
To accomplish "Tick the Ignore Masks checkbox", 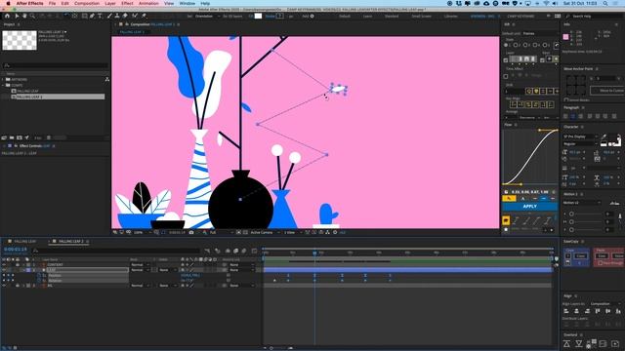I will (566, 99).
